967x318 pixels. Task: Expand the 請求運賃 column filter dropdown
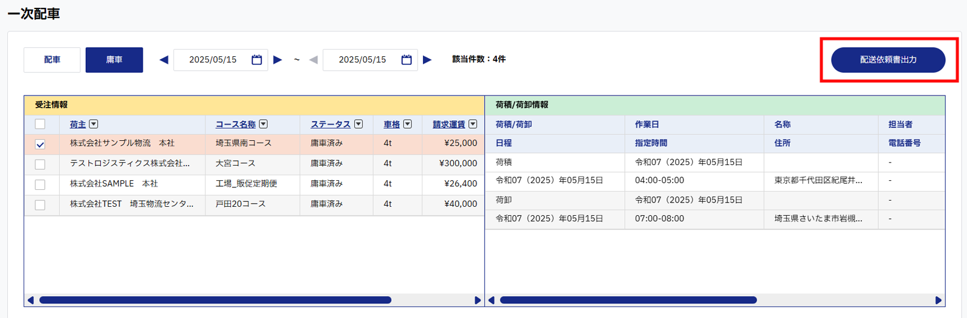pyautogui.click(x=473, y=125)
